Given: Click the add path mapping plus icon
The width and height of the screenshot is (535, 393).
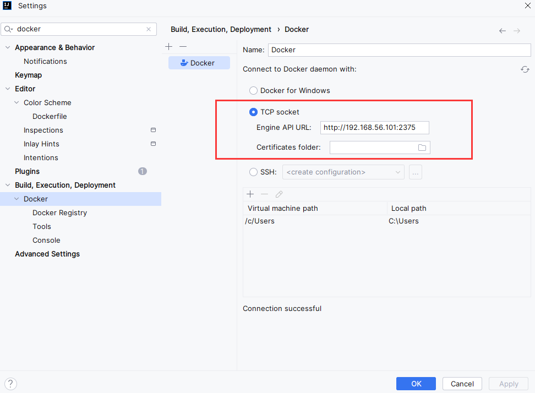Looking at the screenshot, I should point(250,194).
